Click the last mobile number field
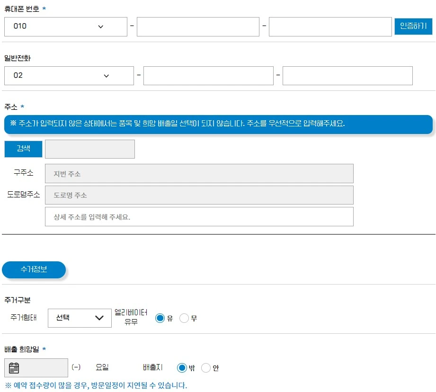 pos(330,27)
